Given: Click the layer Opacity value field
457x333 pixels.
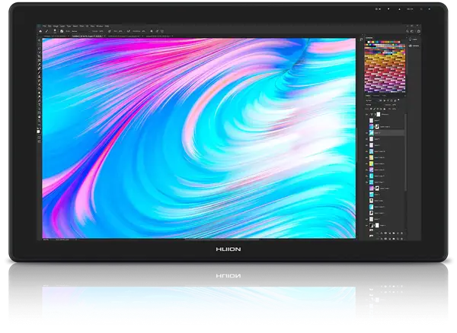Looking at the screenshot, I should tap(394, 105).
